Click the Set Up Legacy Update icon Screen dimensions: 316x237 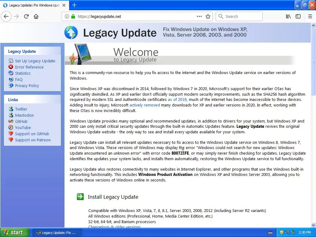[11, 61]
